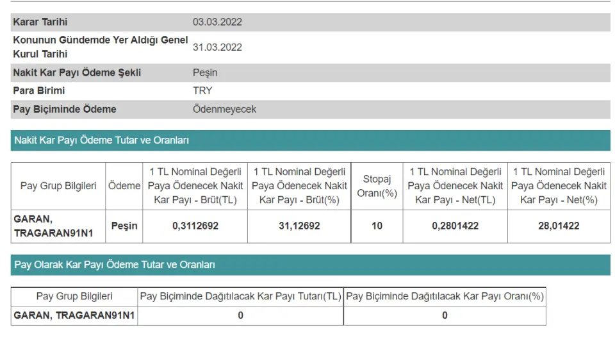Click the Pay Biçiminde Ödeme row label
The width and height of the screenshot is (615, 343).
tap(65, 109)
